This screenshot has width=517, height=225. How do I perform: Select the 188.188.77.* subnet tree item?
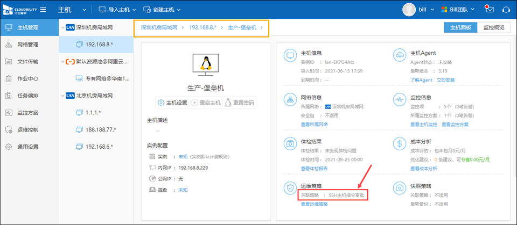[101, 129]
